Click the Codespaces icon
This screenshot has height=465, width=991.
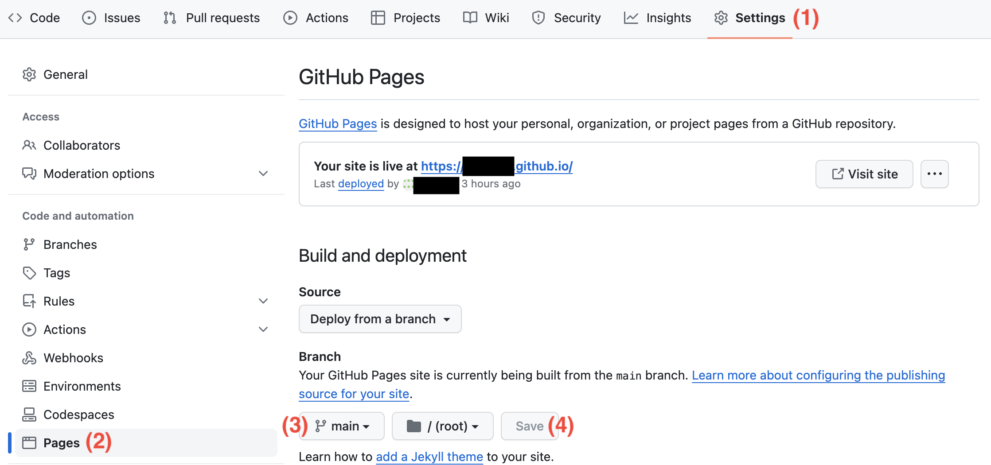click(29, 415)
